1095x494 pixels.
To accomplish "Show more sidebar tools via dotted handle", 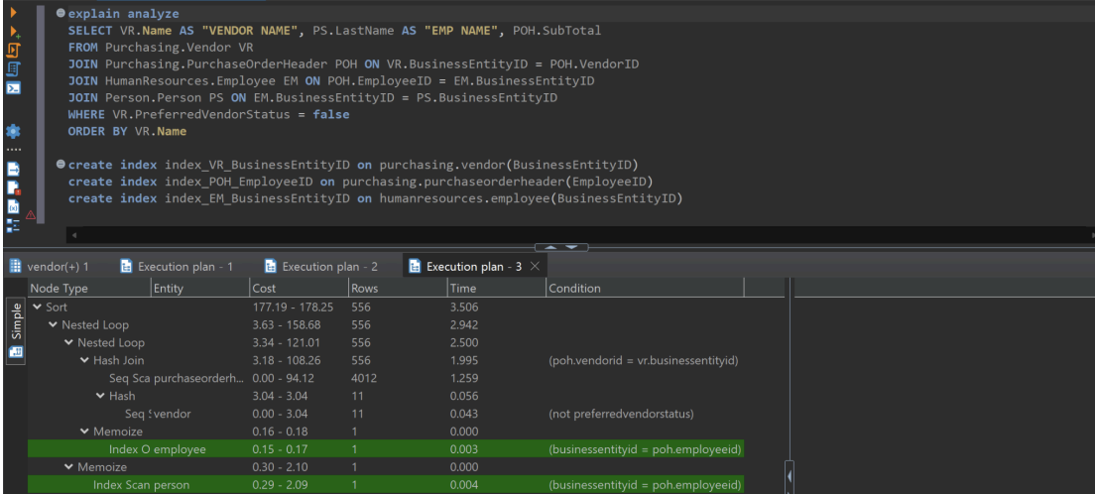I will pyautogui.click(x=13, y=149).
